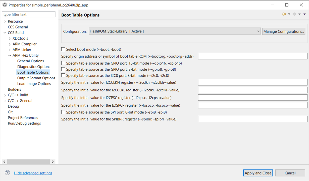Open the back history dropdown arrow
Screen dimensions: 309x181
pyautogui.click(x=289, y=14)
